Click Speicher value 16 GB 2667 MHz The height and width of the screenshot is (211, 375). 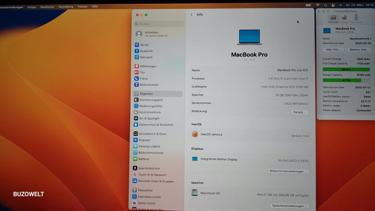tap(292, 95)
